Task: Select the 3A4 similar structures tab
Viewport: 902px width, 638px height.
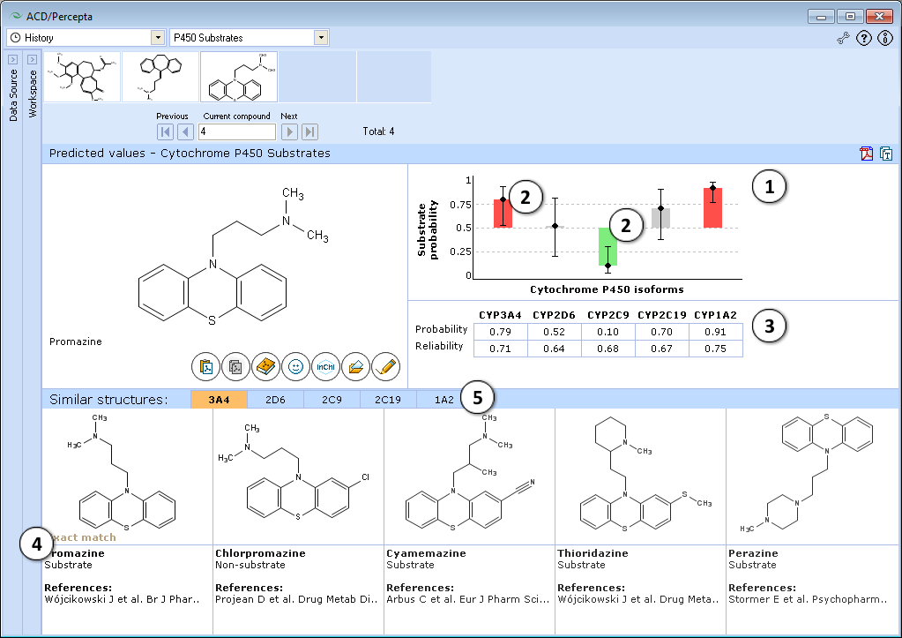Action: (220, 400)
